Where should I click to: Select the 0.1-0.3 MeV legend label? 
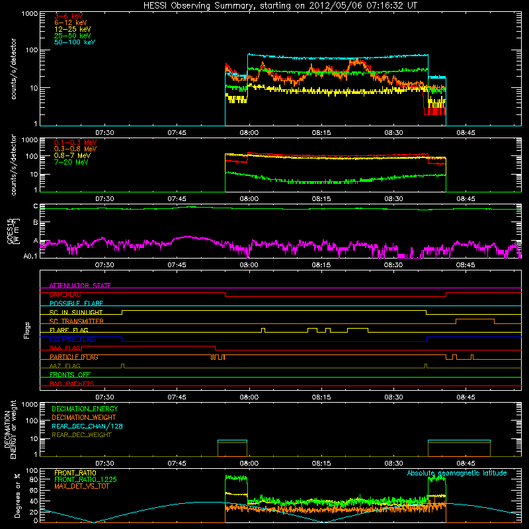coord(75,142)
